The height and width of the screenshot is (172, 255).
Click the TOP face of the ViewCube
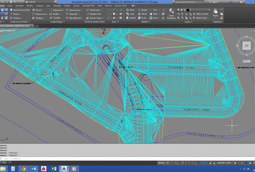tap(247, 46)
